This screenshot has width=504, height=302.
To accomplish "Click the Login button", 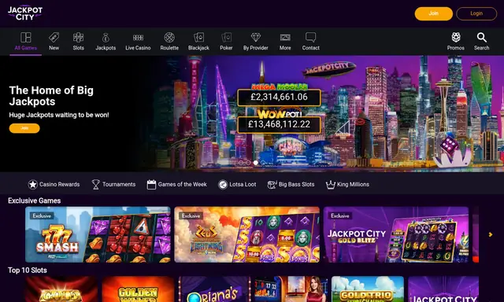I will coord(476,13).
